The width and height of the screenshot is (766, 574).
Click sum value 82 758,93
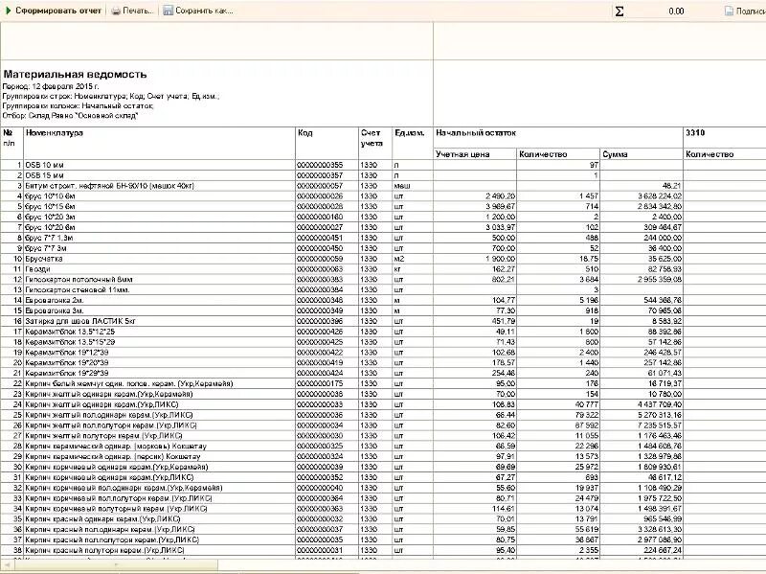click(641, 269)
